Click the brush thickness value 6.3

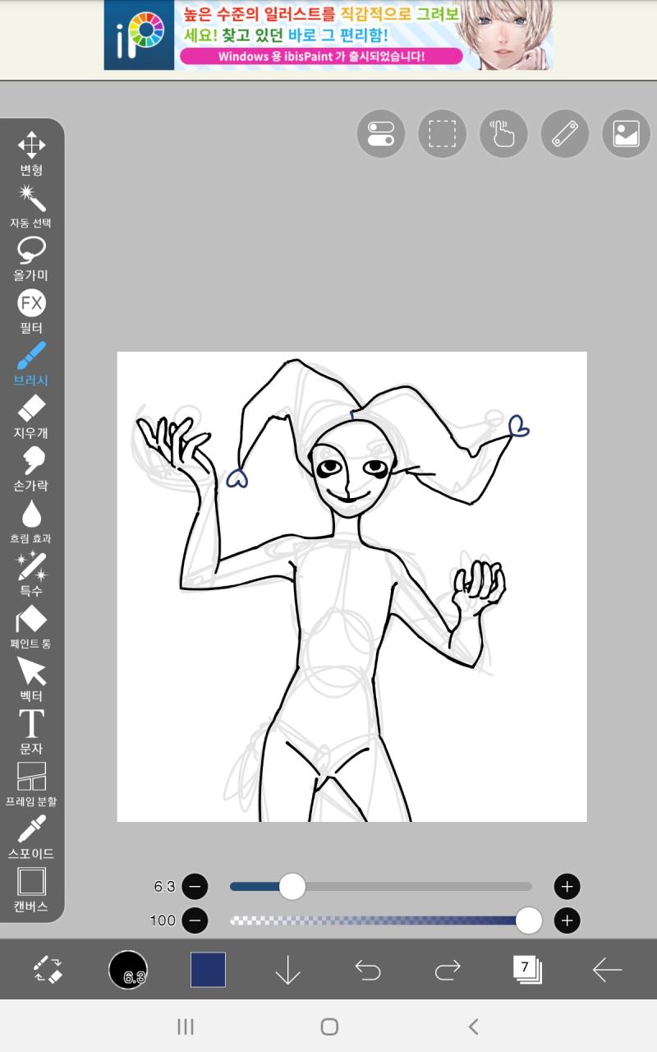point(164,887)
